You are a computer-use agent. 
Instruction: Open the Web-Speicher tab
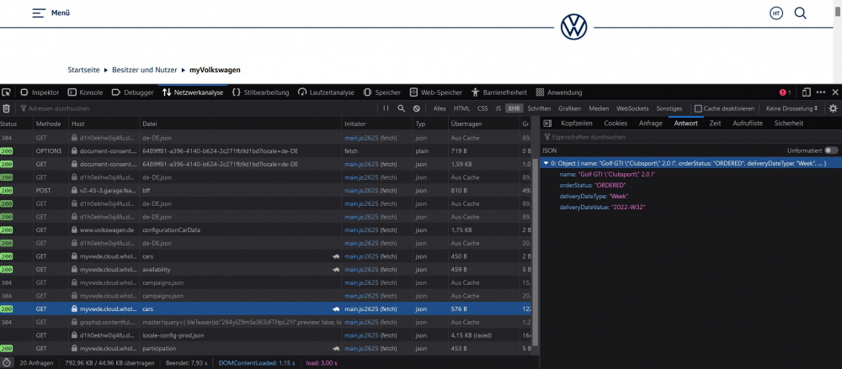point(436,92)
